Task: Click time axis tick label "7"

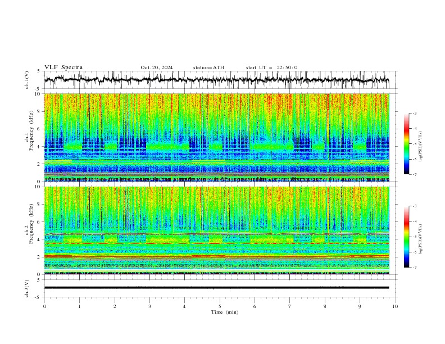Action: (x=289, y=306)
